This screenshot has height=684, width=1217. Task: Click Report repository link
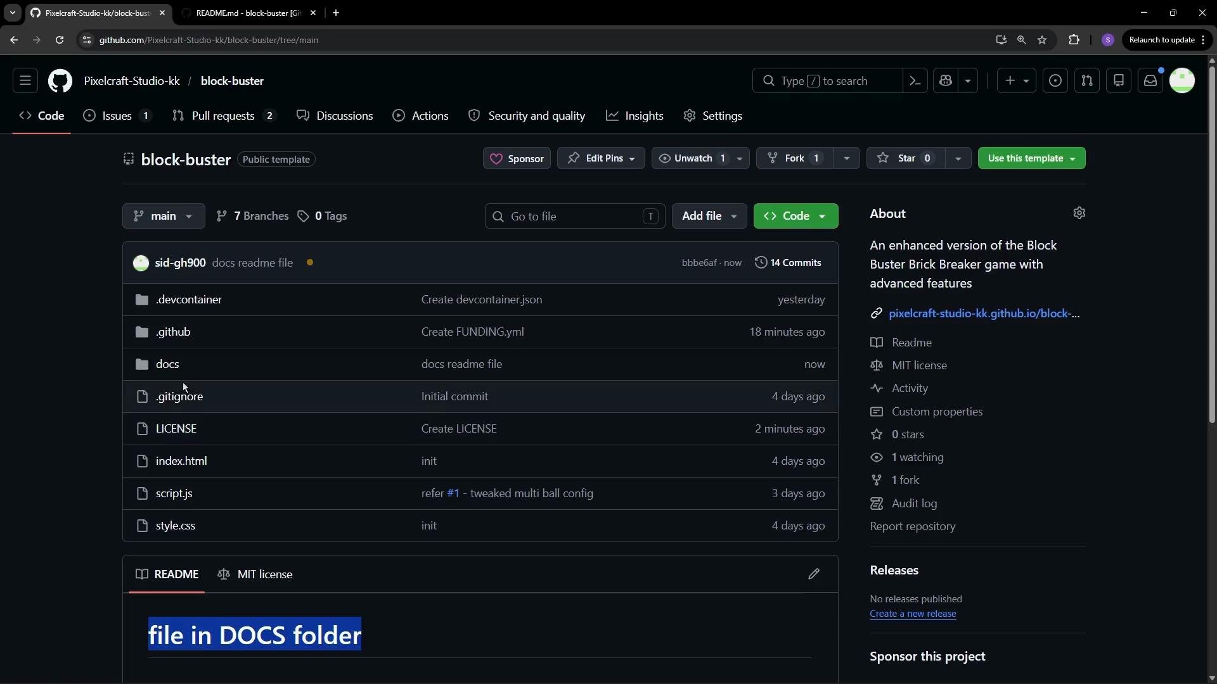913,526
